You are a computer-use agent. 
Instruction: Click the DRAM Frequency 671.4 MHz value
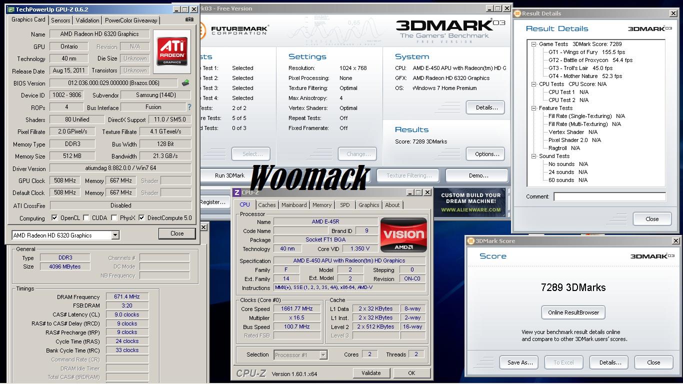[127, 296]
